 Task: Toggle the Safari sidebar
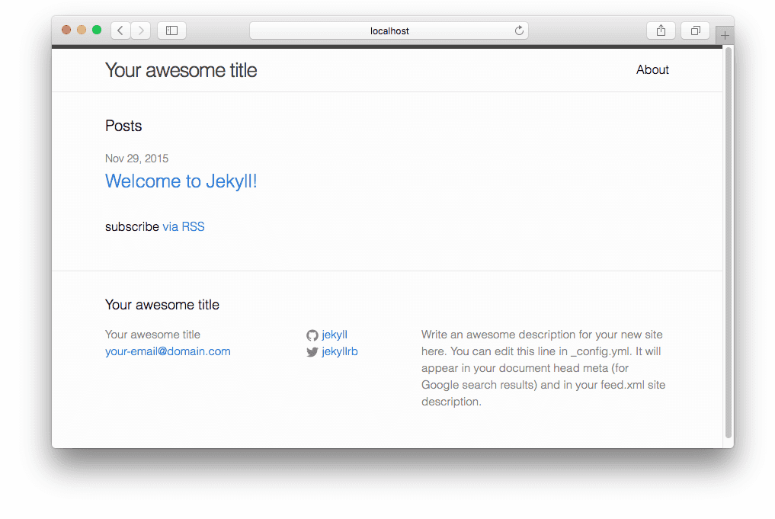click(171, 30)
